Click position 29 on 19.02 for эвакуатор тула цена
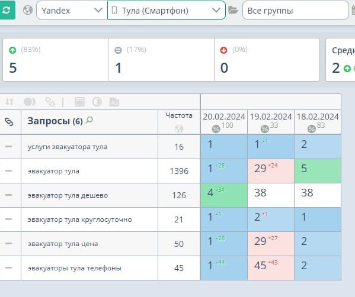The width and height of the screenshot is (355, 297). pos(271,244)
